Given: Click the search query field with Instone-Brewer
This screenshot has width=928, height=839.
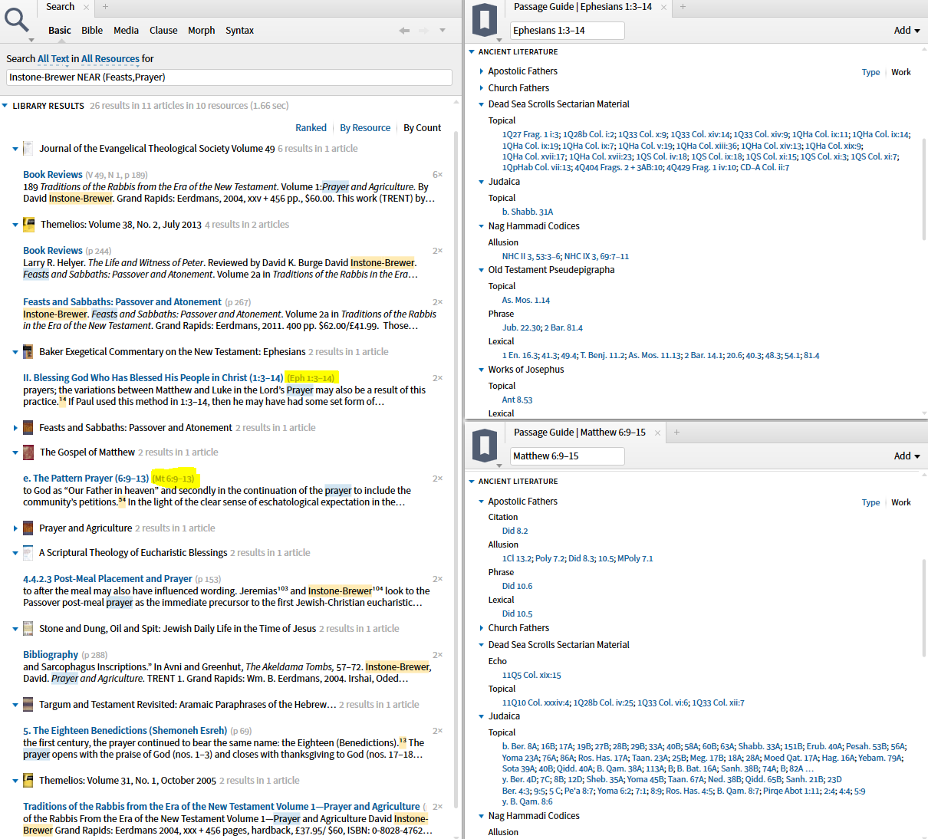Looking at the screenshot, I should pyautogui.click(x=229, y=77).
